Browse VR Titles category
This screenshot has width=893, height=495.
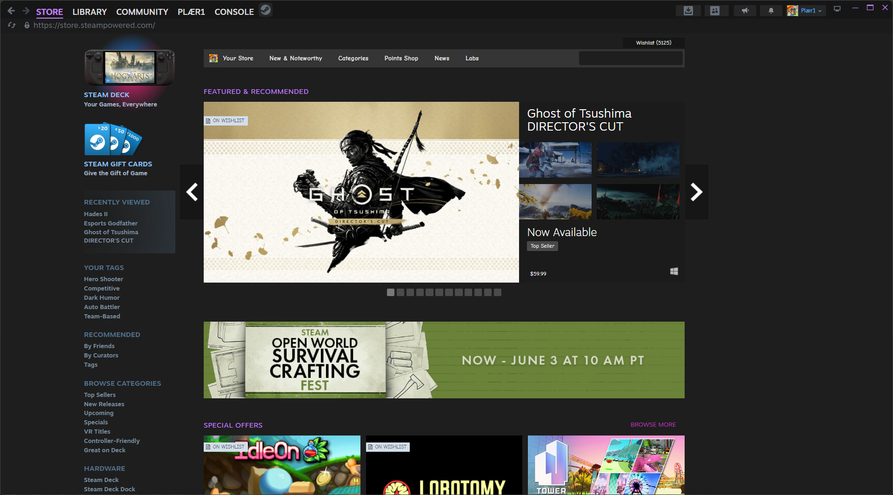97,432
